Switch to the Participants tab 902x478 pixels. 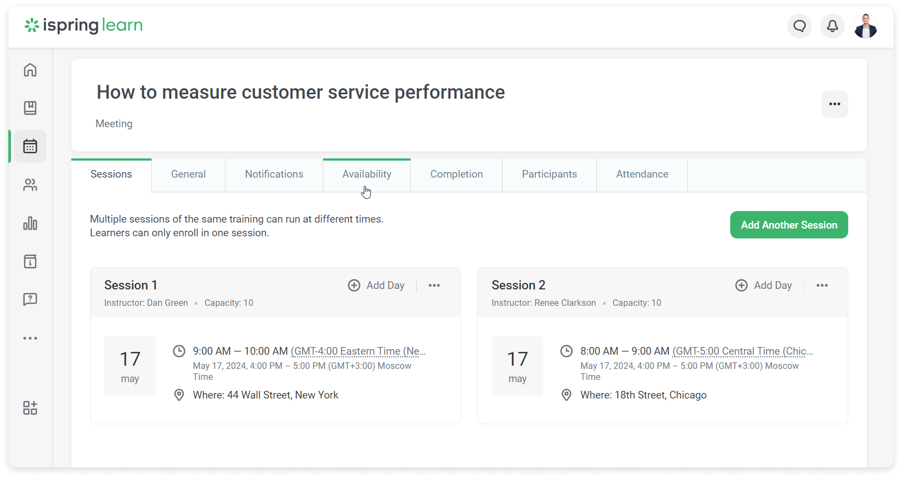[x=549, y=174]
